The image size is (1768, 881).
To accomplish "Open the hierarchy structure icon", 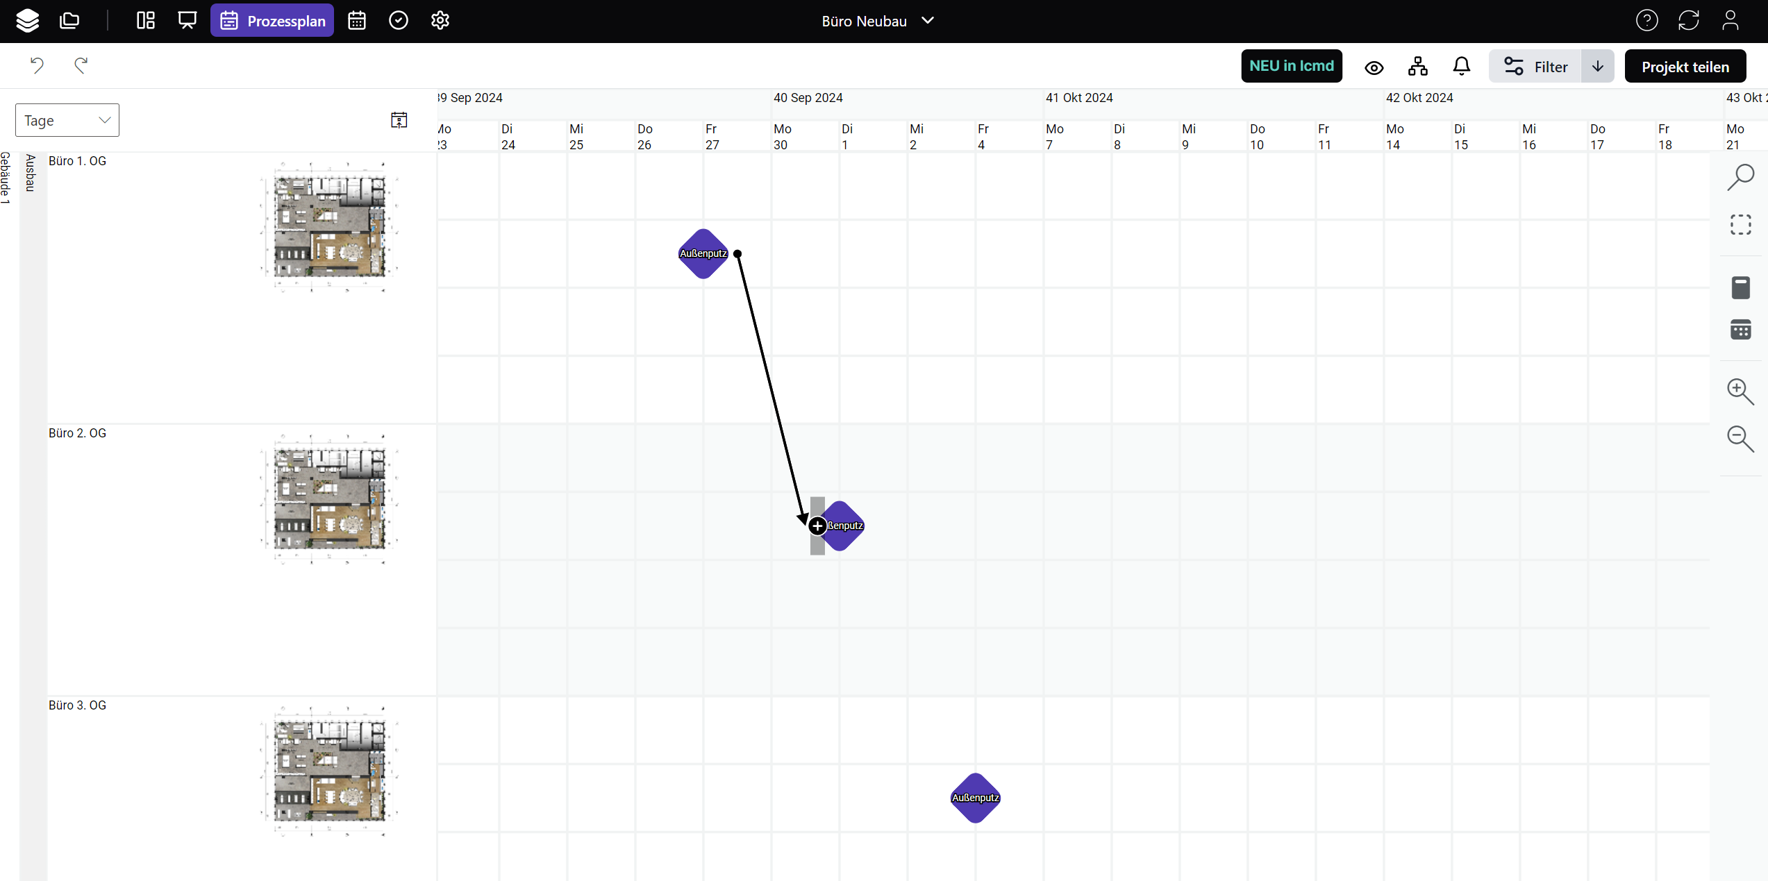I will tap(1417, 67).
